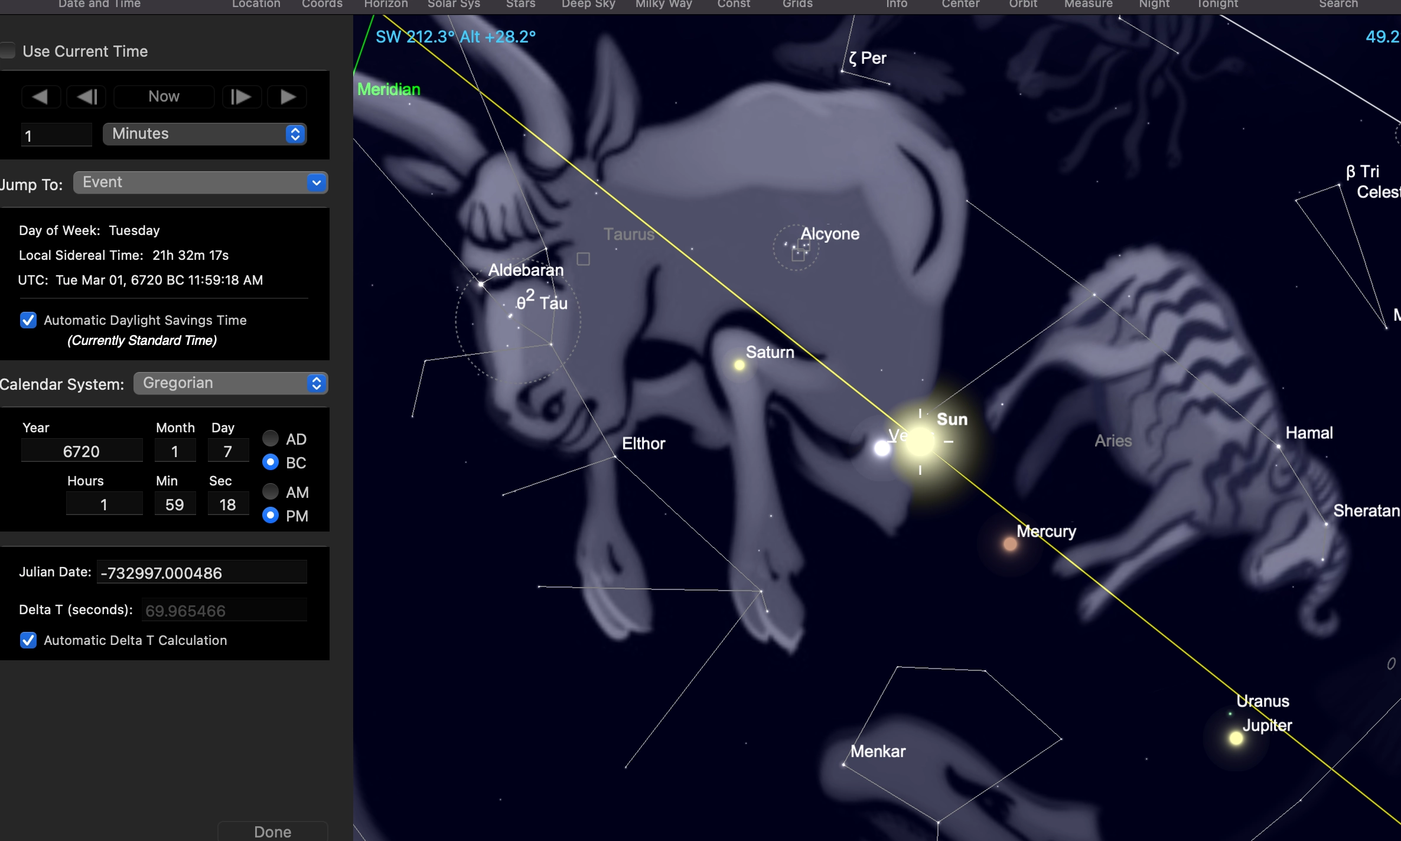Select the AD era radio button
The image size is (1401, 841).
[271, 438]
